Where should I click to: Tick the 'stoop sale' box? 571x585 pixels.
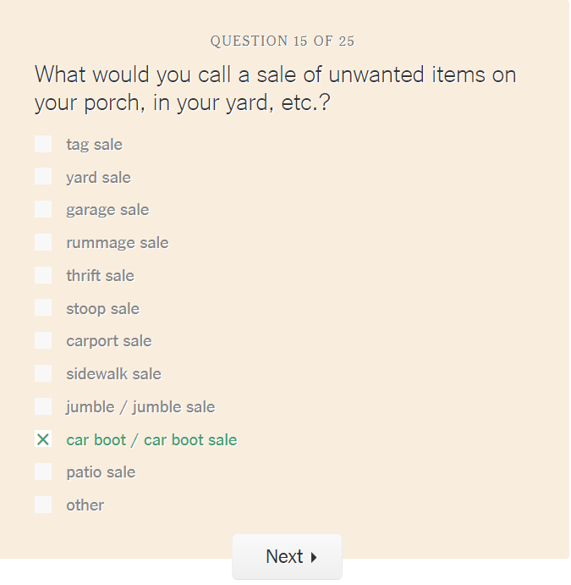pyautogui.click(x=43, y=308)
